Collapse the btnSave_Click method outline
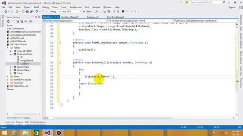This screenshot has width=243, height=136. (x=60, y=63)
